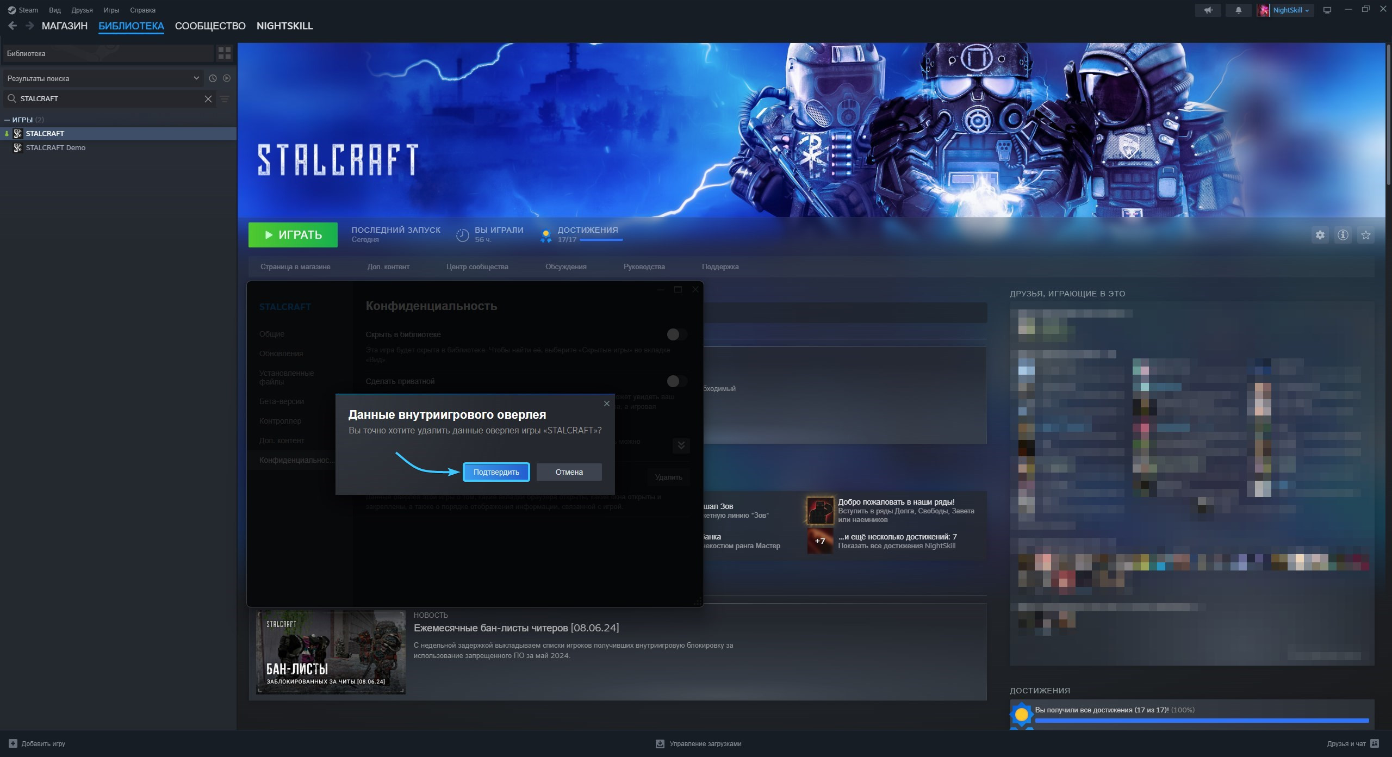Go to СООБЩЕСТВО tab
Screen dimensions: 1392x757
click(210, 26)
